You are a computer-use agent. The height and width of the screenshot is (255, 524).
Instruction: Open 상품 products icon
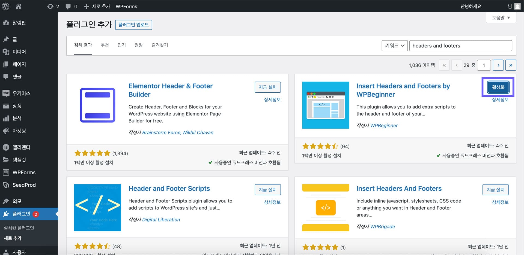(6, 106)
